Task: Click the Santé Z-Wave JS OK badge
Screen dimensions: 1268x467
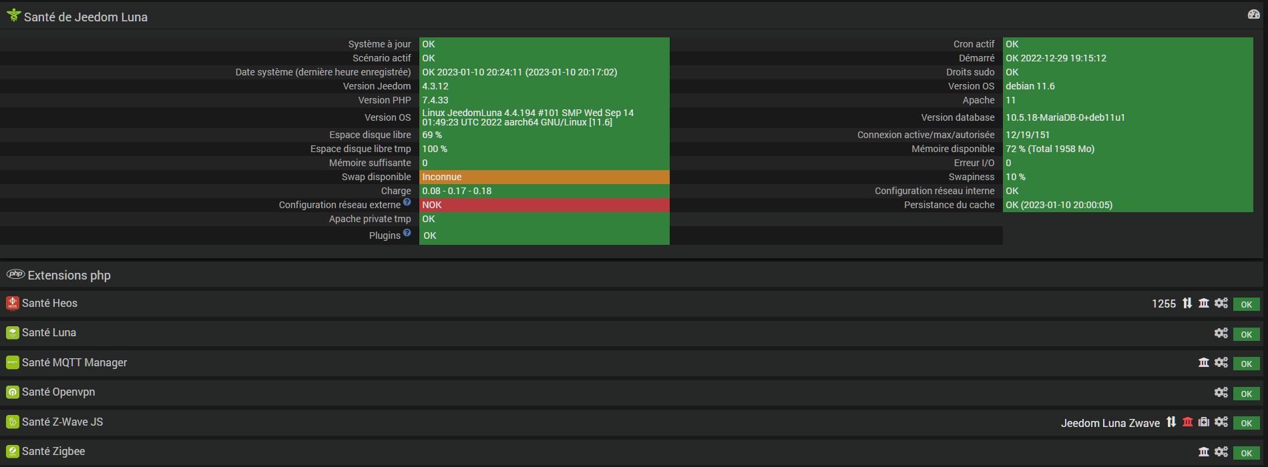Action: click(1246, 423)
